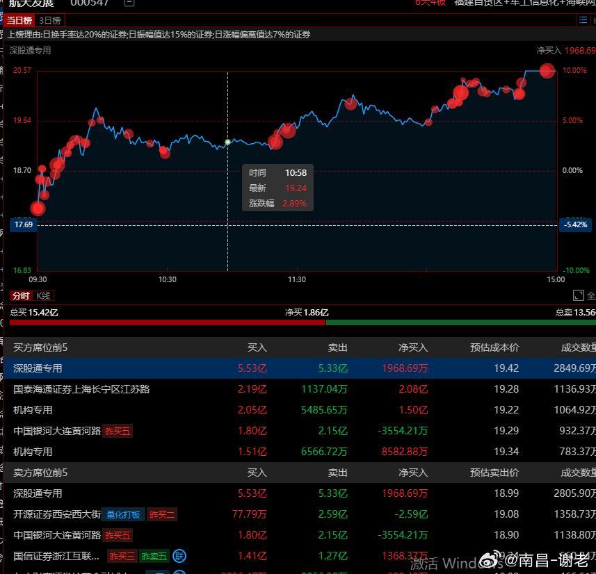The height and width of the screenshot is (574, 596).
Task: Click the 昨卖五 tag on 国信证券 row
Action: tap(154, 557)
